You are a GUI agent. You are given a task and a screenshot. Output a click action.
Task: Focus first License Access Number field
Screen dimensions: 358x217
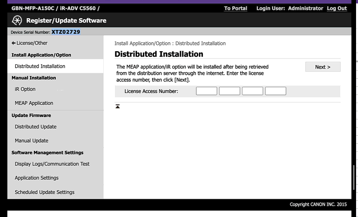coord(206,91)
